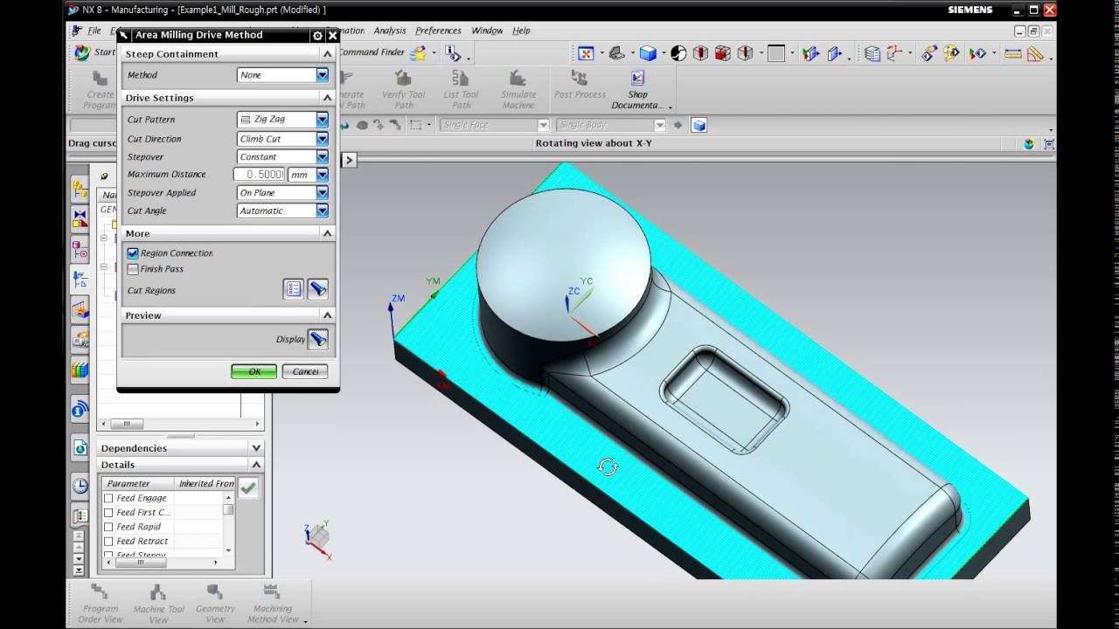Open the Operation Navigator sidebar tab
Image resolution: width=1119 pixels, height=629 pixels.
[80, 280]
